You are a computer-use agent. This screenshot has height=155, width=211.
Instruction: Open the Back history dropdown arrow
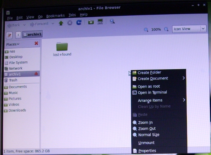click(x=24, y=25)
